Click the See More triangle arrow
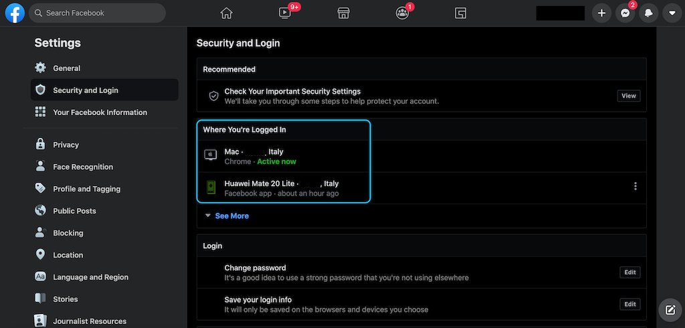685x328 pixels. point(208,216)
